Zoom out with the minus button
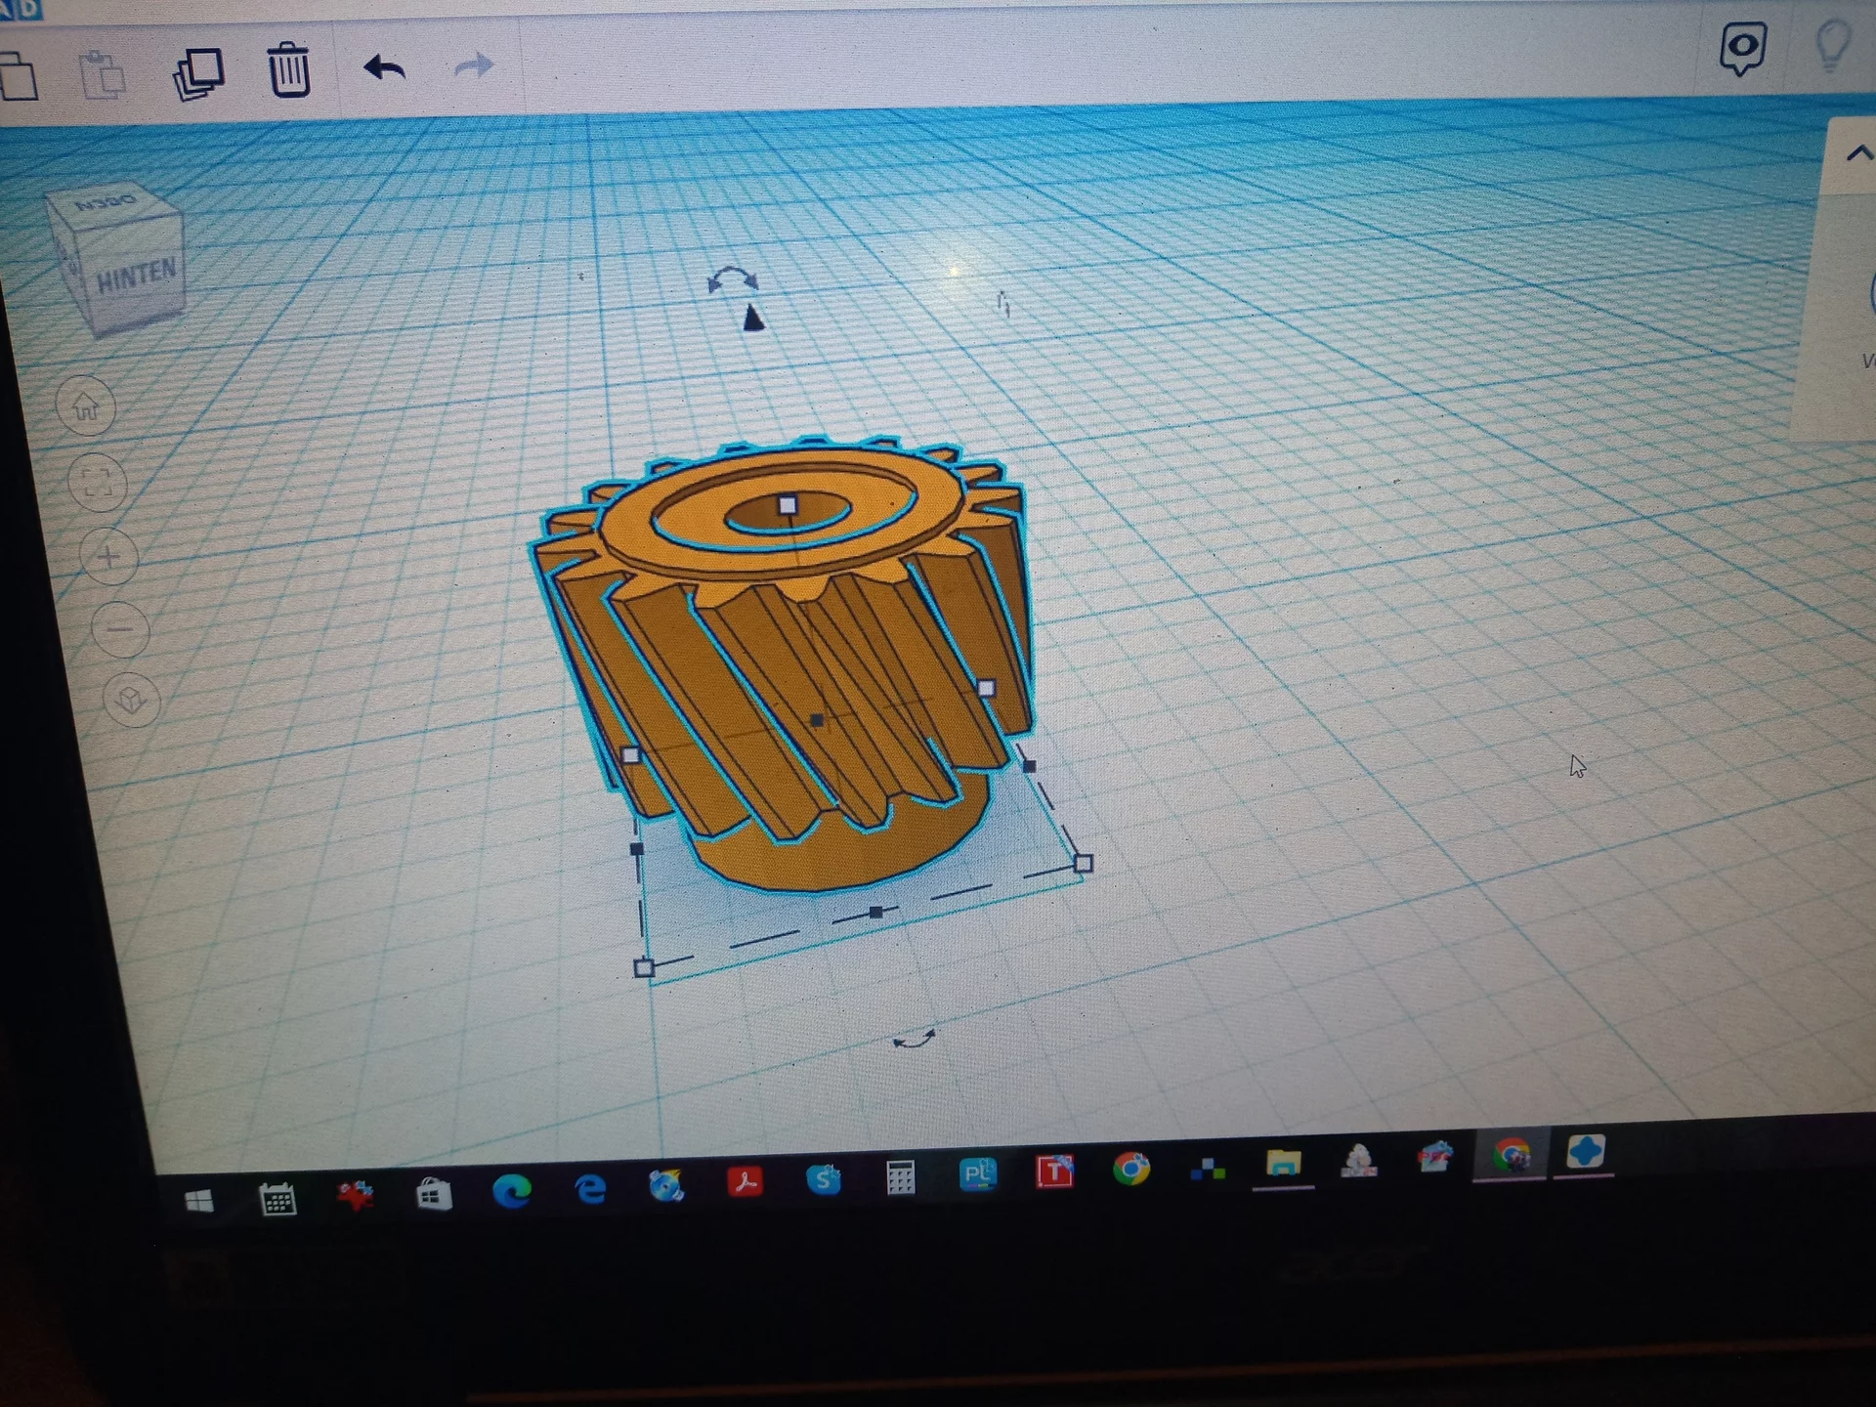This screenshot has height=1407, width=1876. pyautogui.click(x=120, y=629)
